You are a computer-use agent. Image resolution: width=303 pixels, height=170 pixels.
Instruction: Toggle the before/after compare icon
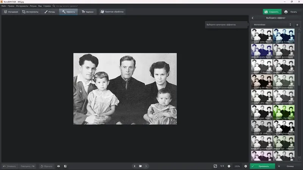click(65, 166)
